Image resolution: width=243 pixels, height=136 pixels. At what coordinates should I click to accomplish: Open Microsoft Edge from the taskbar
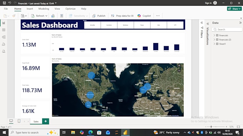[x=90, y=132]
